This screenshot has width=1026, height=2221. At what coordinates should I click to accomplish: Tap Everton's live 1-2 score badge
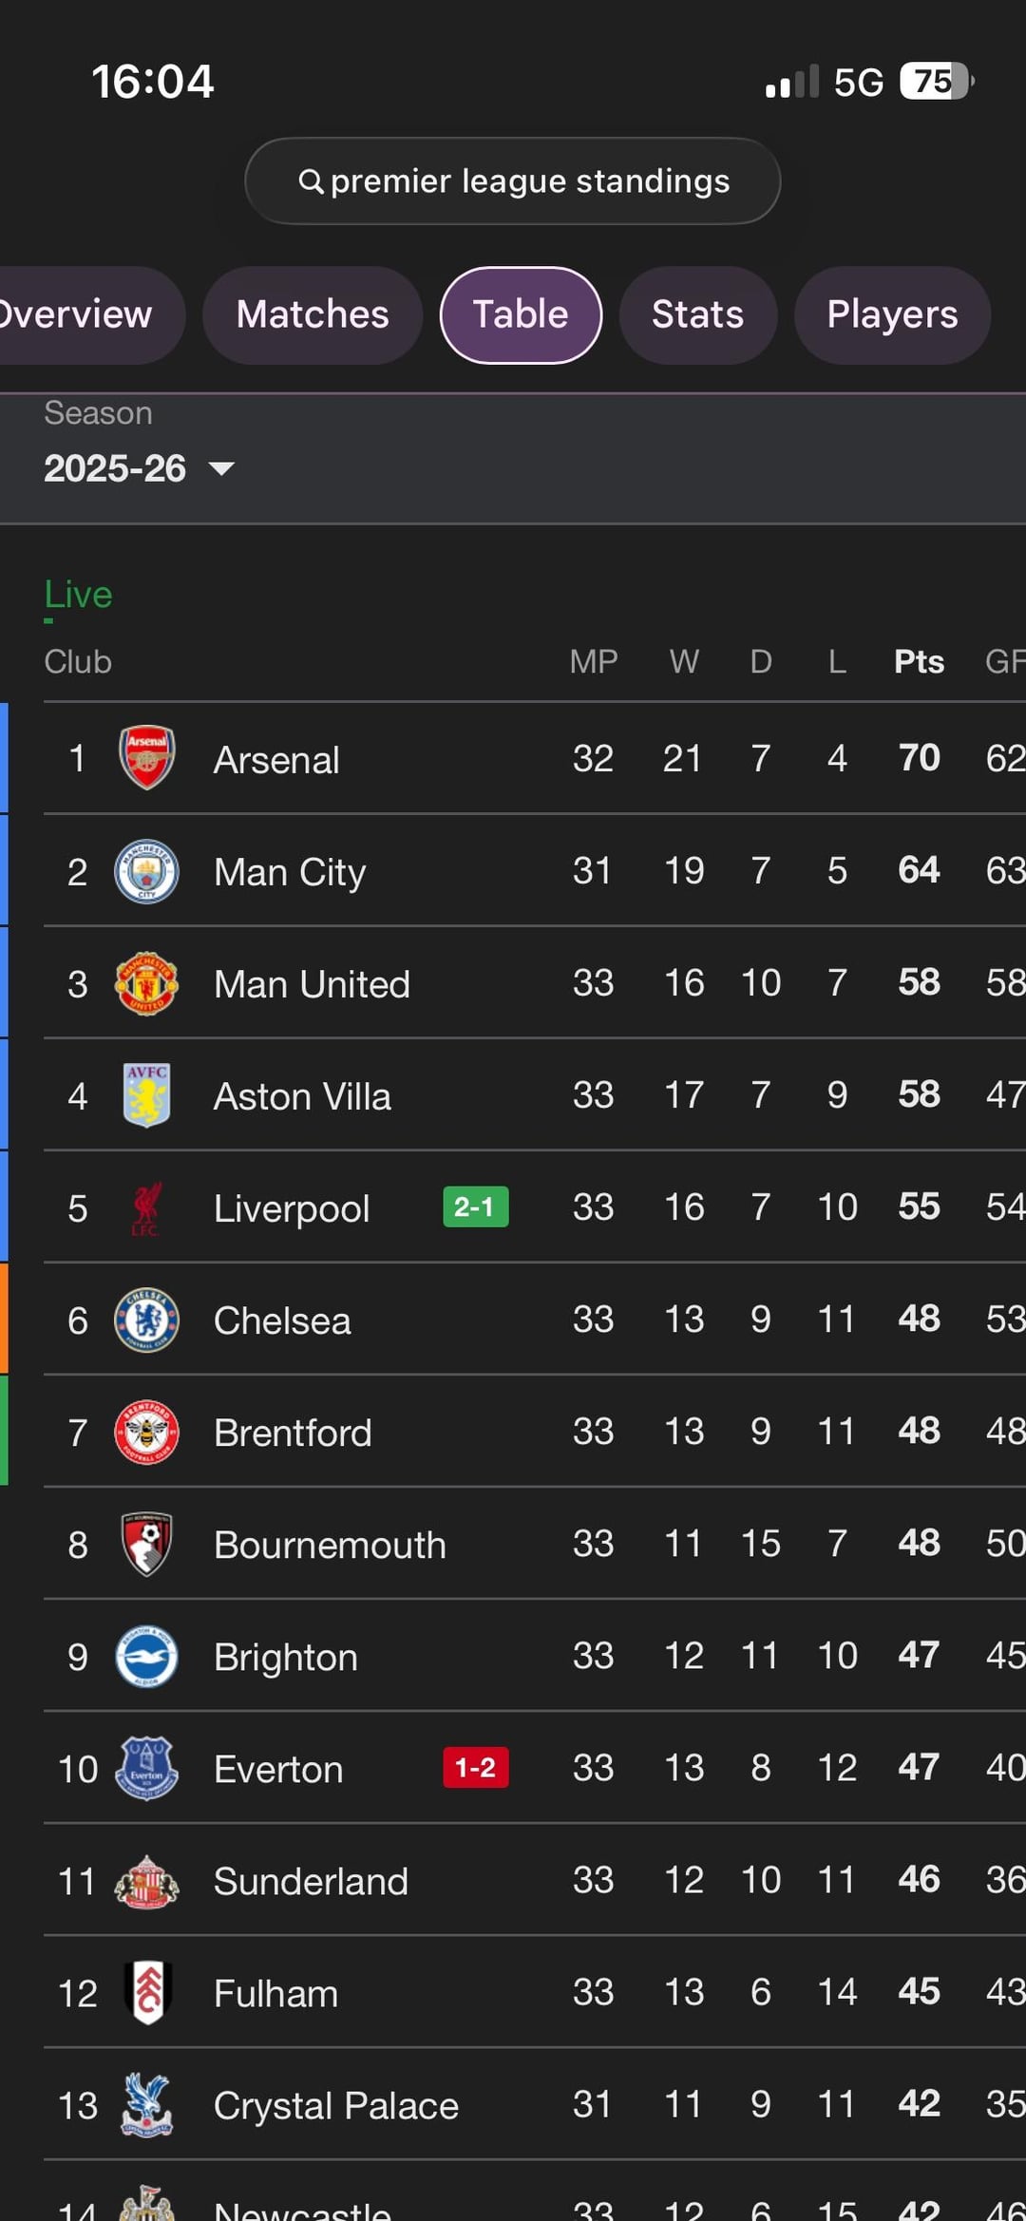(x=475, y=1767)
